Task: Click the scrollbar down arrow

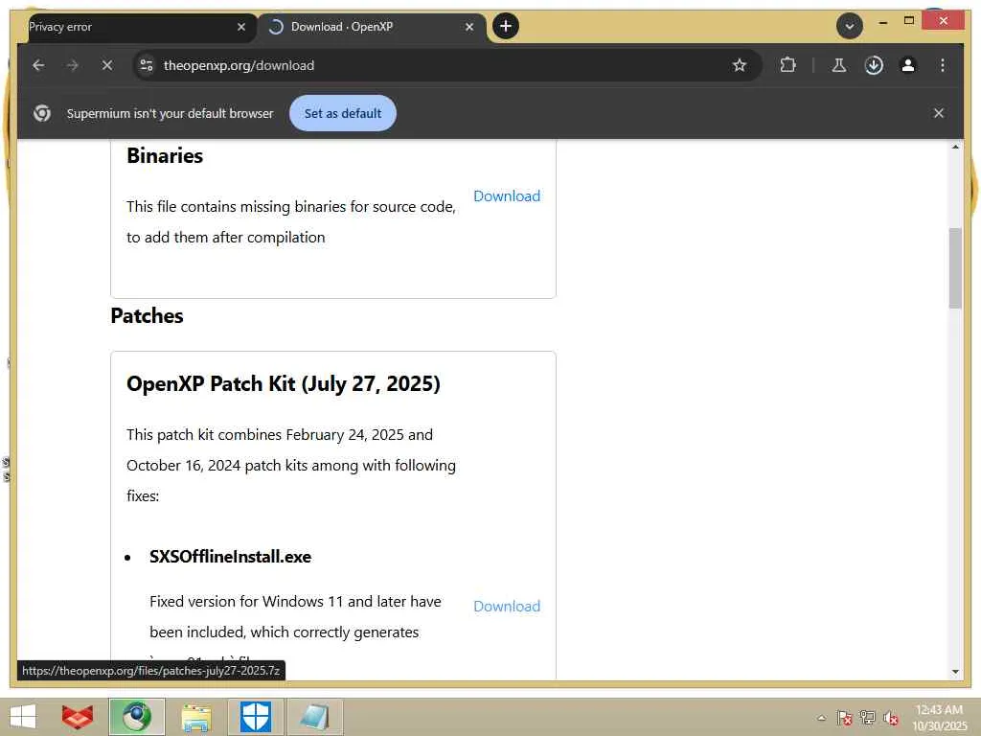Action: 955,672
